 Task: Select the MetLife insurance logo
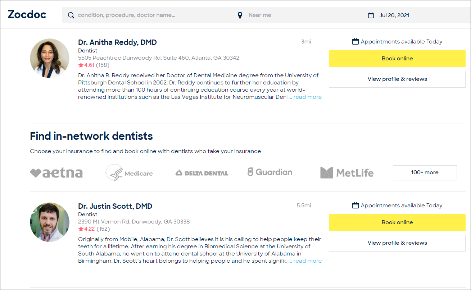(x=347, y=173)
